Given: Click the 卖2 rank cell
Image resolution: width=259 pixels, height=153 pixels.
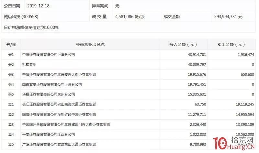Looking at the screenshot, I should pos(11,115).
